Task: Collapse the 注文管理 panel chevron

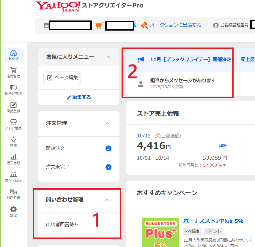Action: coord(108,123)
